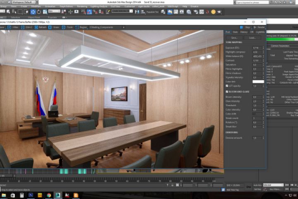The height and width of the screenshot is (199, 298).
Task: Open the Help menu
Action: pyautogui.click(x=185, y=7)
